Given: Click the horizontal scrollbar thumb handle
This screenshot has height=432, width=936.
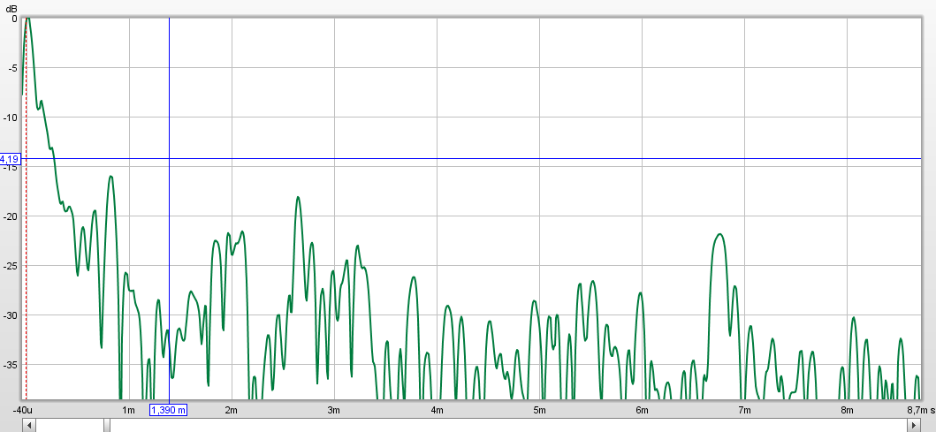Looking at the screenshot, I should 107,425.
